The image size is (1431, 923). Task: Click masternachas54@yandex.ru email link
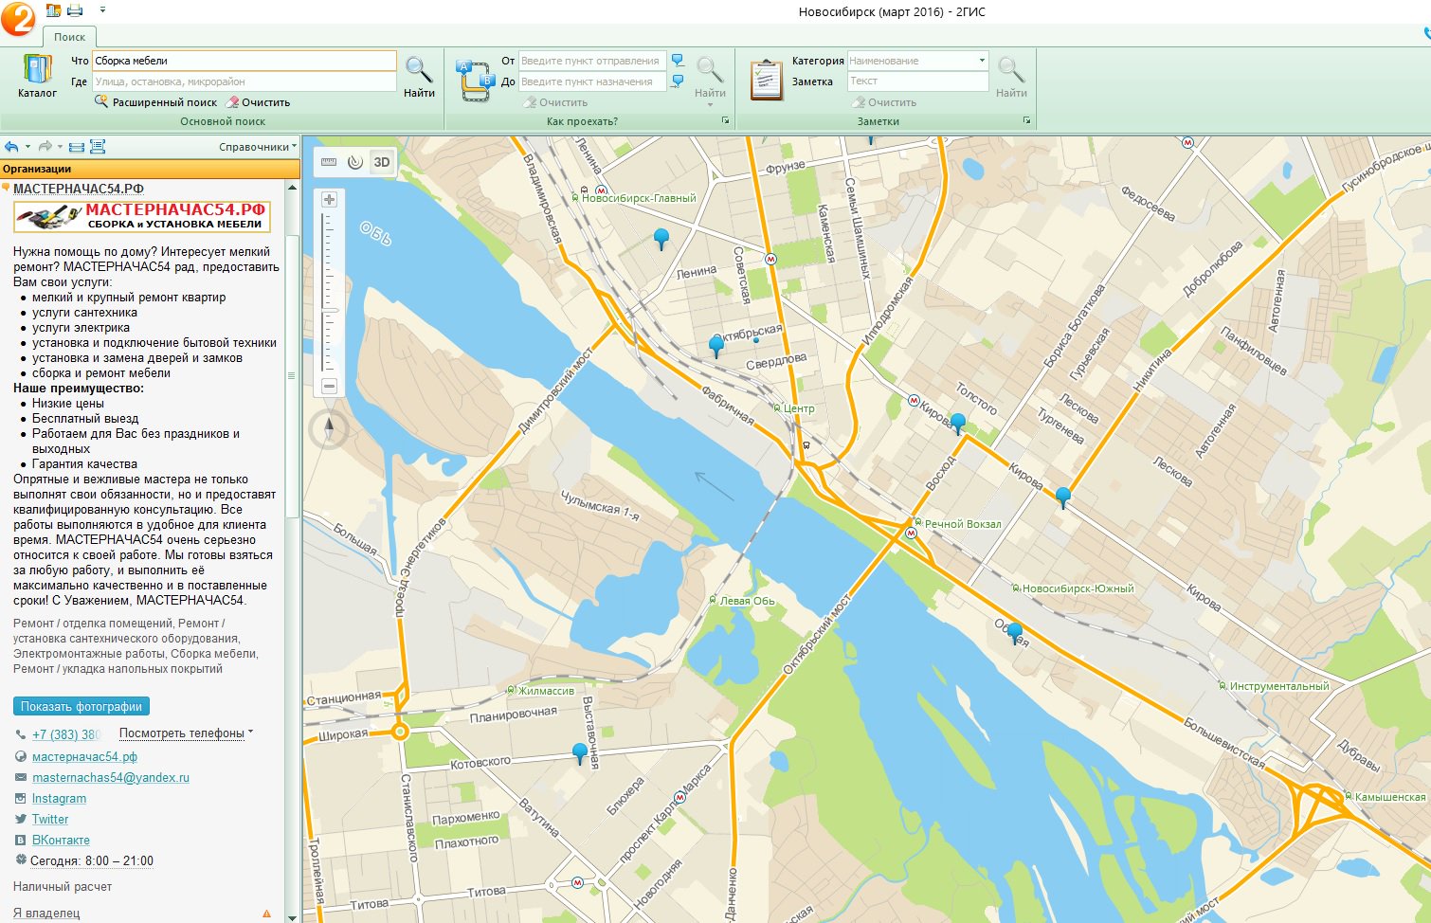coord(111,778)
